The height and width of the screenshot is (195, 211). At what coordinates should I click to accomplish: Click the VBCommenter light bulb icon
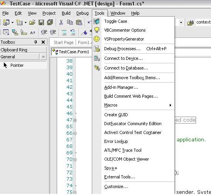click(x=96, y=30)
